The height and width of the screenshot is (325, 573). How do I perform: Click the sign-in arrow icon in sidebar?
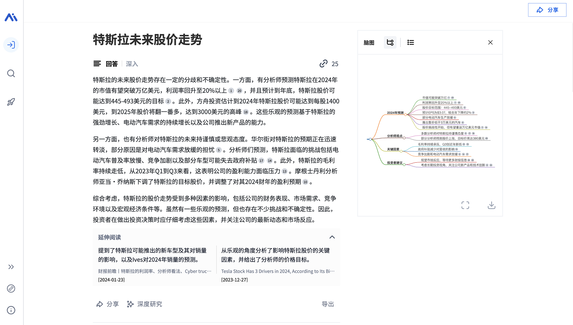pos(11,45)
